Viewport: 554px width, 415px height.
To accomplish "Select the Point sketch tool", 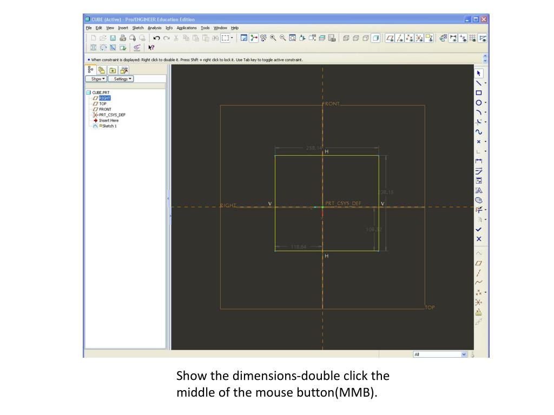I will pyautogui.click(x=478, y=142).
